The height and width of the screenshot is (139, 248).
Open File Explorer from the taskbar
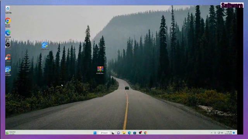(124, 133)
